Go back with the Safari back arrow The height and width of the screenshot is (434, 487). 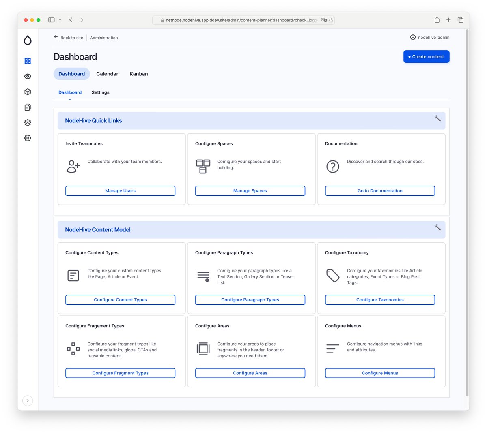[71, 20]
